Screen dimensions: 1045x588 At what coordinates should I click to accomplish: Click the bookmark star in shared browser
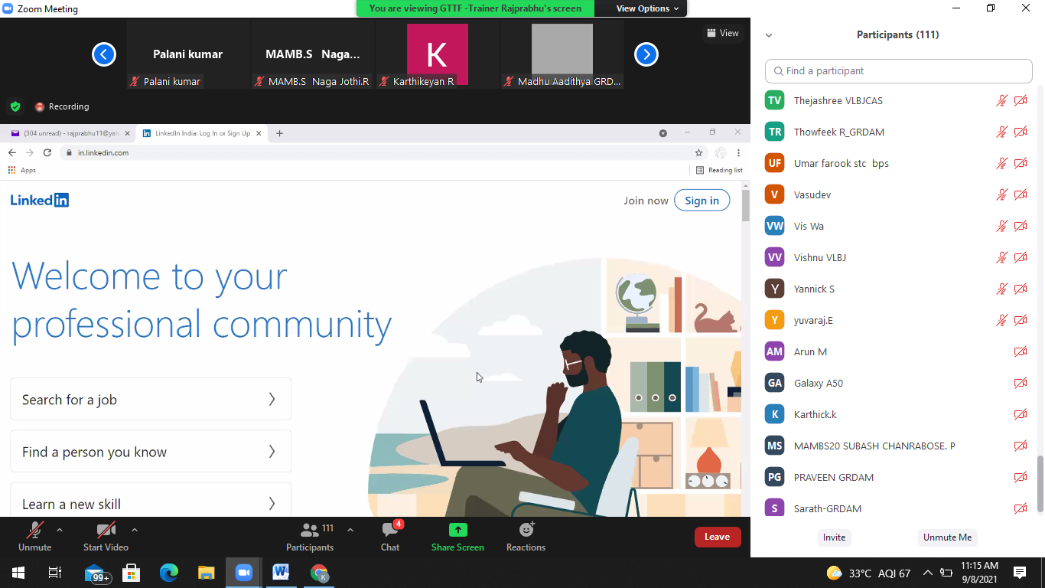(x=698, y=152)
